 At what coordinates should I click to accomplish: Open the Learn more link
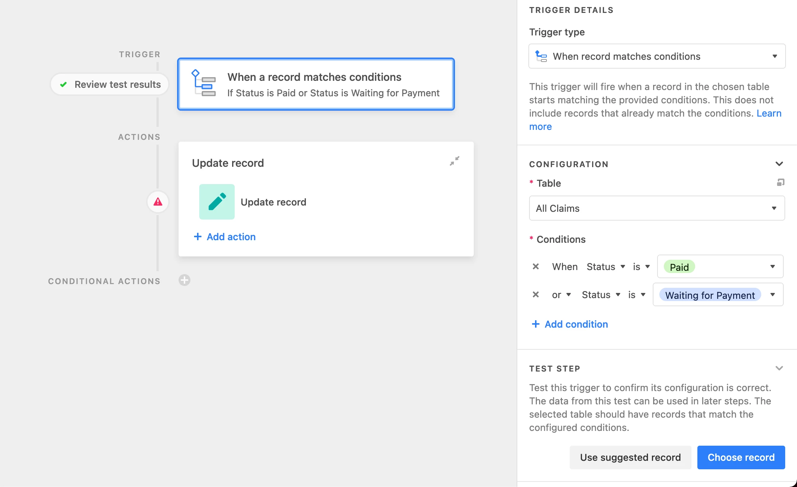pos(769,113)
